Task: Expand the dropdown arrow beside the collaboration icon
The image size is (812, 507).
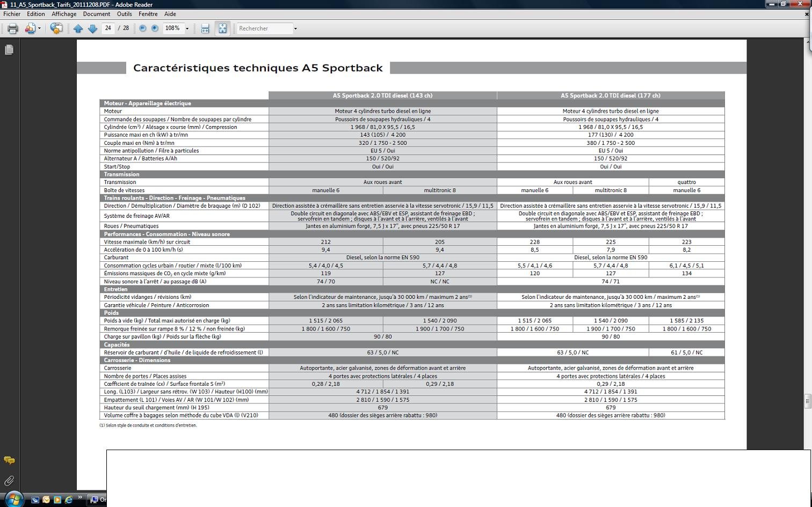Action: coord(39,28)
